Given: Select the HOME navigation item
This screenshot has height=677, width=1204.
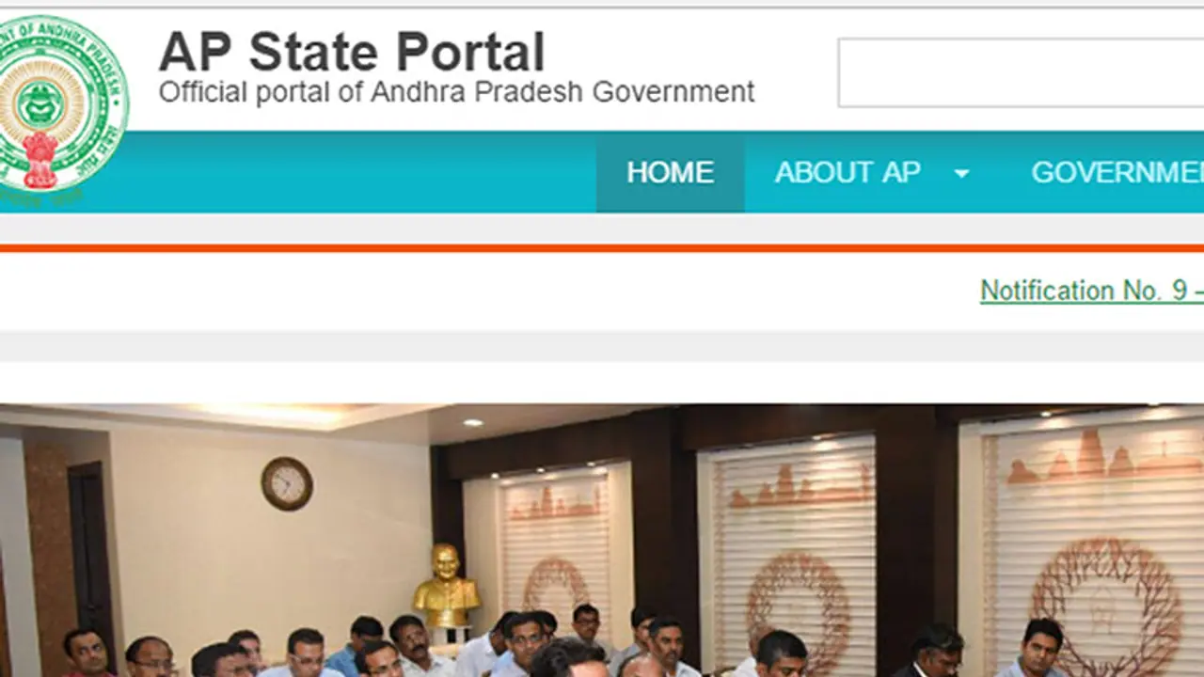Looking at the screenshot, I should point(671,172).
